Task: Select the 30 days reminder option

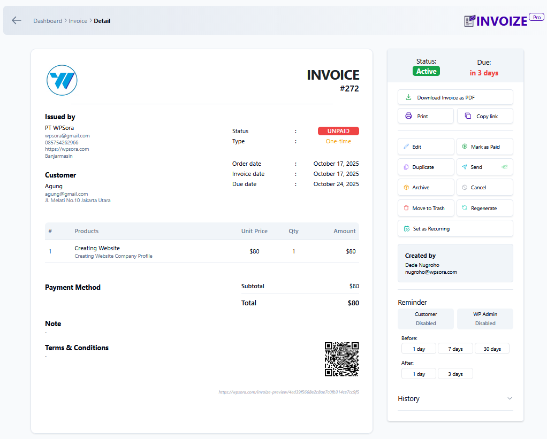Action: click(492, 348)
